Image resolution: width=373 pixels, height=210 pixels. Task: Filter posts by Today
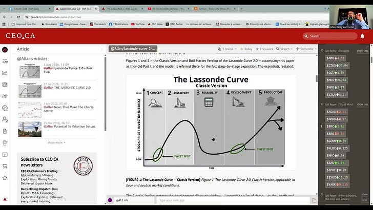(x=246, y=49)
